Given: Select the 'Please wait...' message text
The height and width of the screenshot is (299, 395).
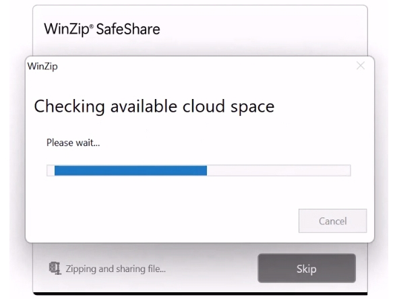Looking at the screenshot, I should 73,143.
